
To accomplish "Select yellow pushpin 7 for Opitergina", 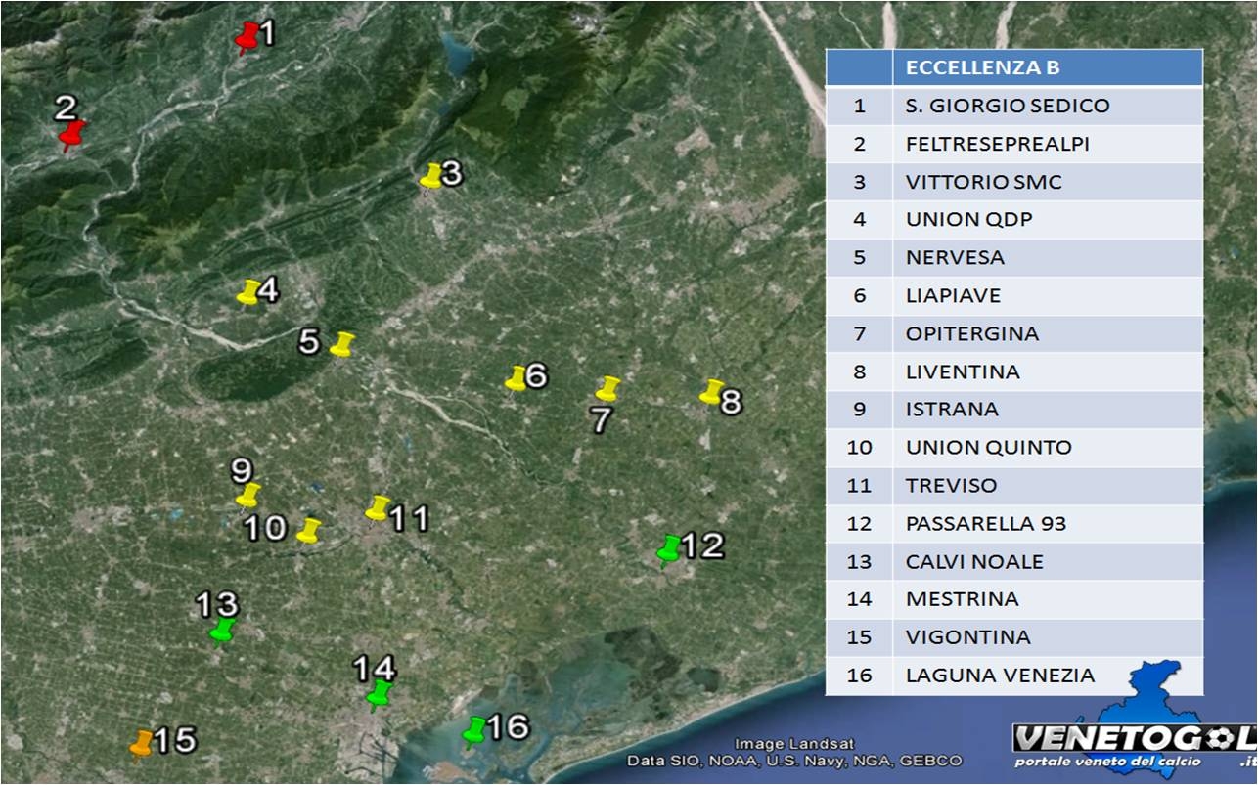I will (x=607, y=389).
